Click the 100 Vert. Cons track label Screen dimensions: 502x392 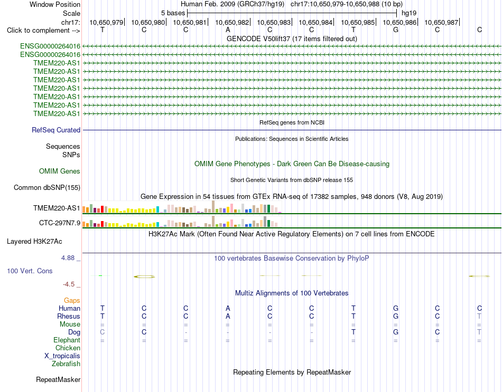[x=30, y=271]
